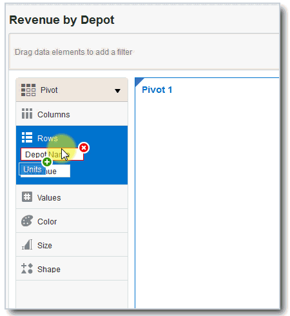
Task: Click the Pivot label in type selector
Action: [49, 90]
